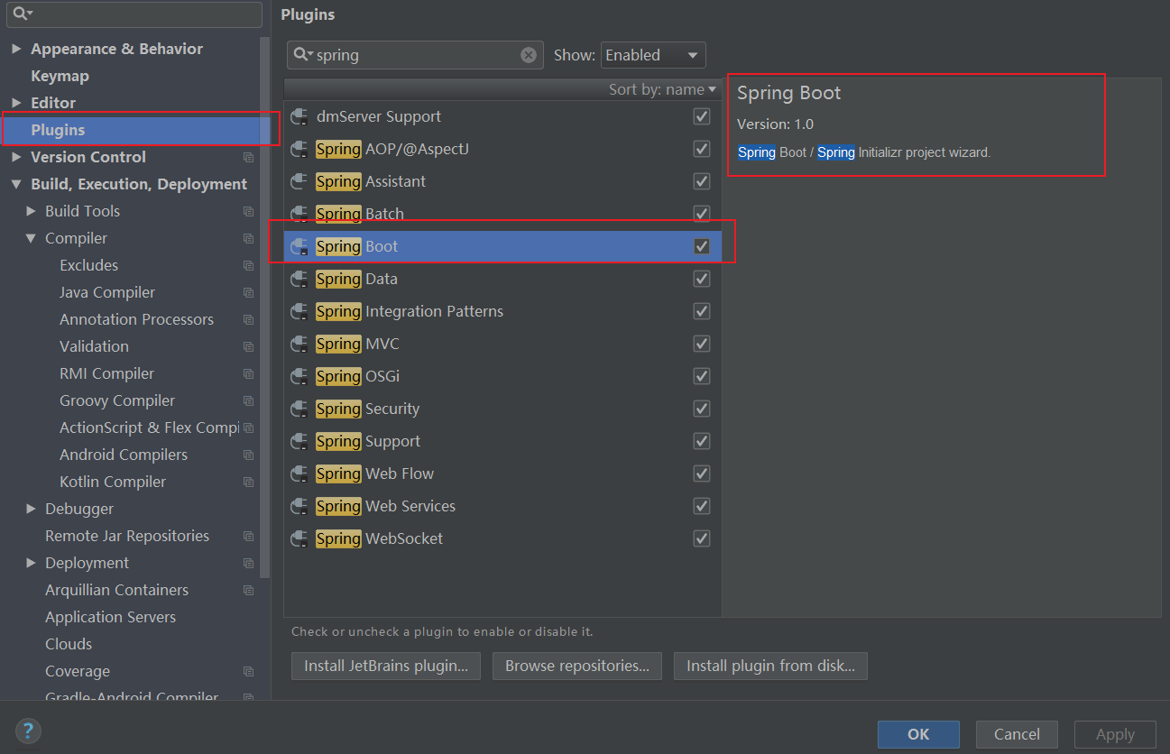Expand the Version Control section

(16, 157)
